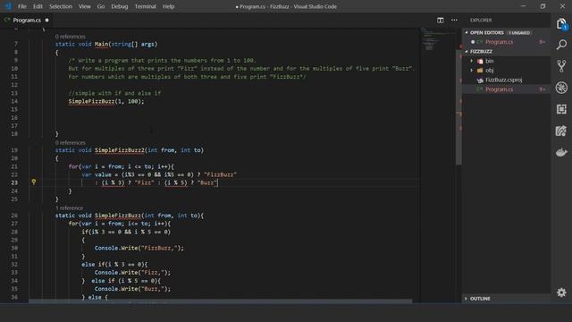Open the Extensions view icon
This screenshot has height=322, width=572.
click(561, 109)
